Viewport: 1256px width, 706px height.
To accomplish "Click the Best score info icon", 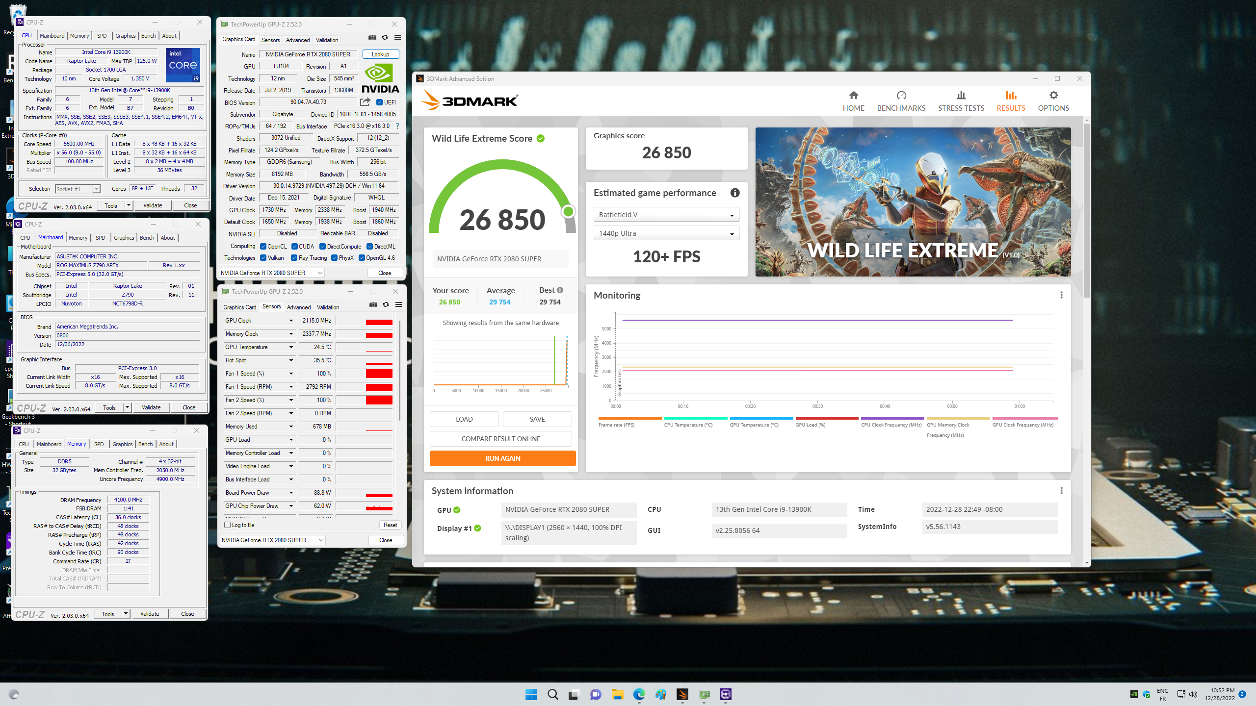I will point(560,290).
